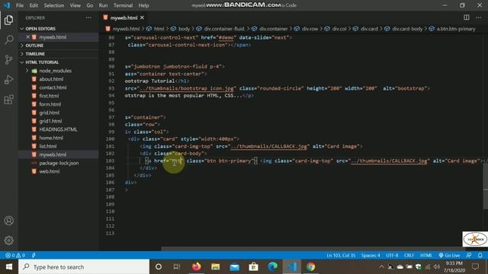Click the feedback icon in status bar
This screenshot has height=274, width=488.
point(469,256)
